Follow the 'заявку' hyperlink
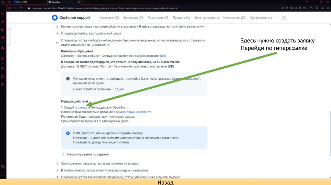The width and height of the screenshot is (331, 185). [82, 108]
